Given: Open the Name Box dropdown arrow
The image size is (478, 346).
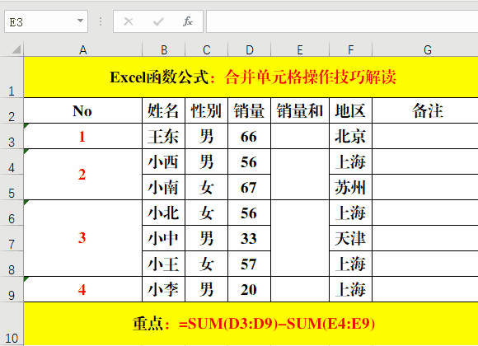Looking at the screenshot, I should tap(80, 21).
